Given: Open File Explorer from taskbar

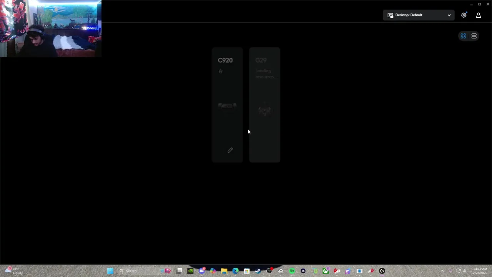Looking at the screenshot, I should 224,271.
